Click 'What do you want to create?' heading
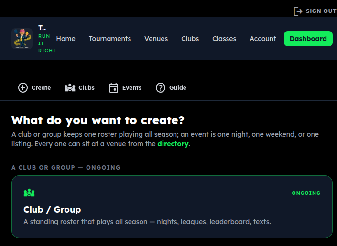337x246 pixels. click(98, 120)
